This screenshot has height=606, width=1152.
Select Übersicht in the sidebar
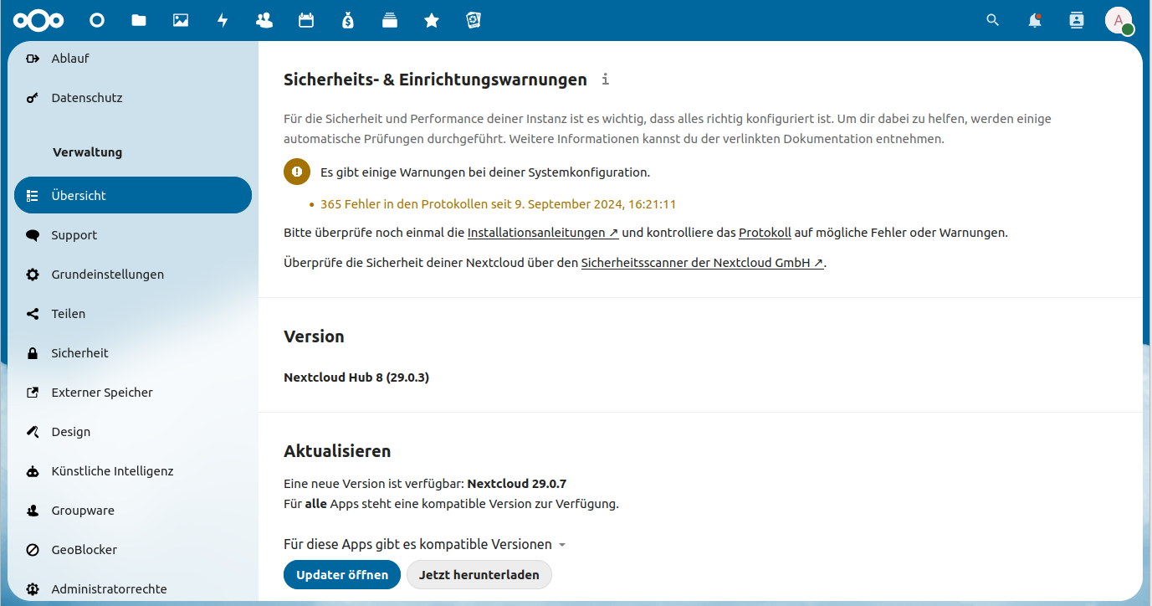(x=133, y=195)
